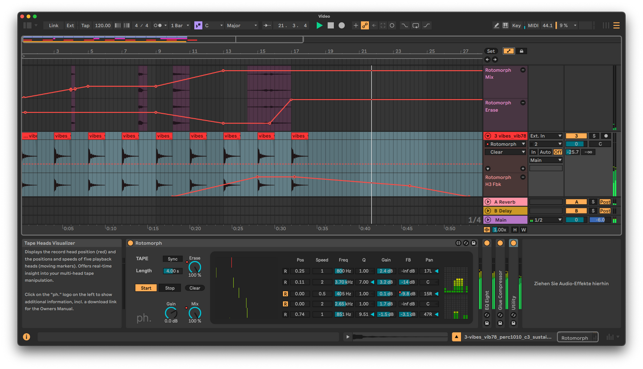This screenshot has width=643, height=369.
Task: Solo the A Reverb return track
Action: (x=594, y=202)
